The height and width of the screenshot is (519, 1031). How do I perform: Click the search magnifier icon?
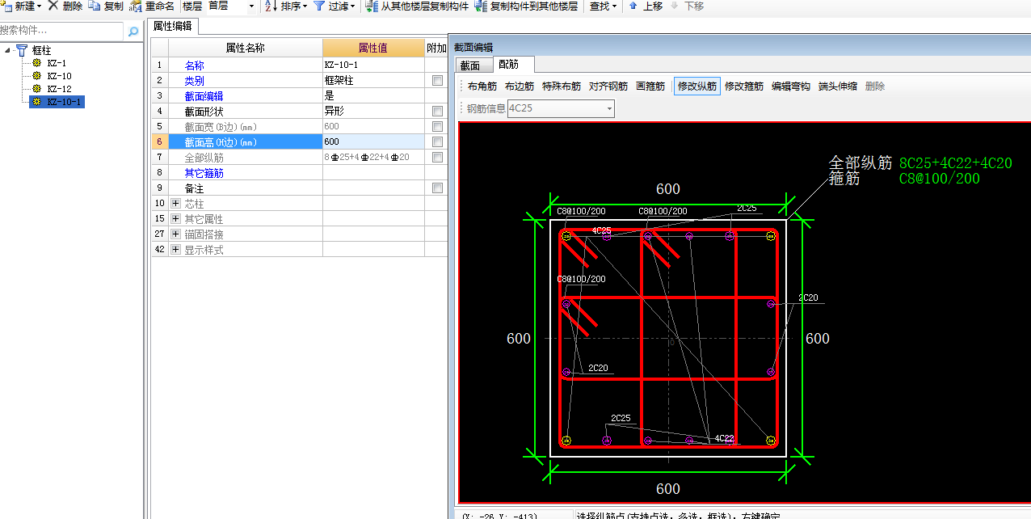tap(133, 32)
